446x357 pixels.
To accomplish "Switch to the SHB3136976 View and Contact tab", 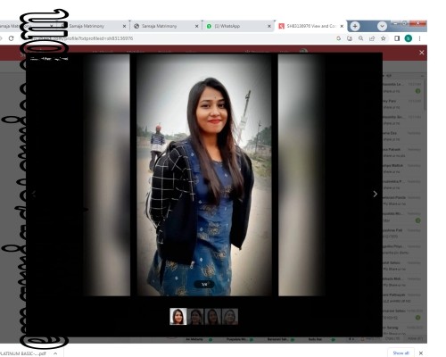I will 311,26.
